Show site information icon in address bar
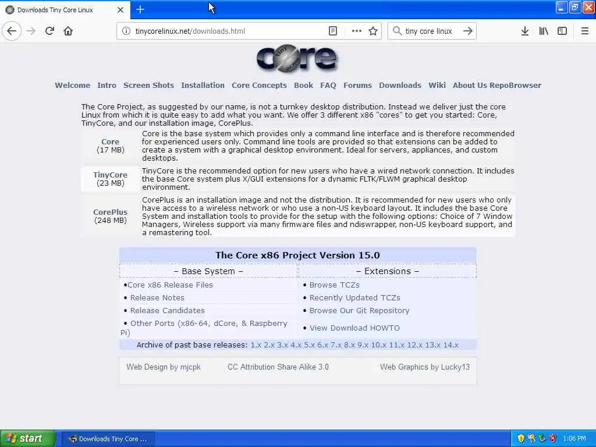Image resolution: width=596 pixels, height=447 pixels. coord(126,31)
